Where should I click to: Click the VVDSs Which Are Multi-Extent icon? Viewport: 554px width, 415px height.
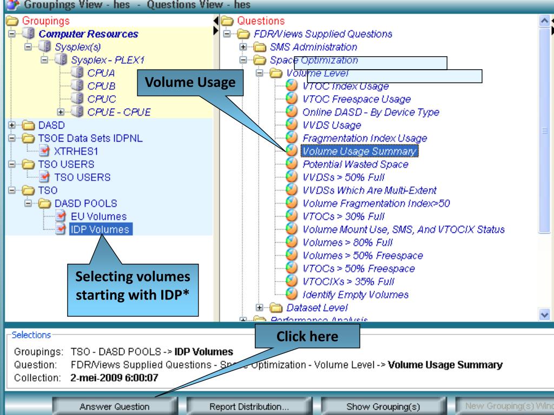pos(292,190)
